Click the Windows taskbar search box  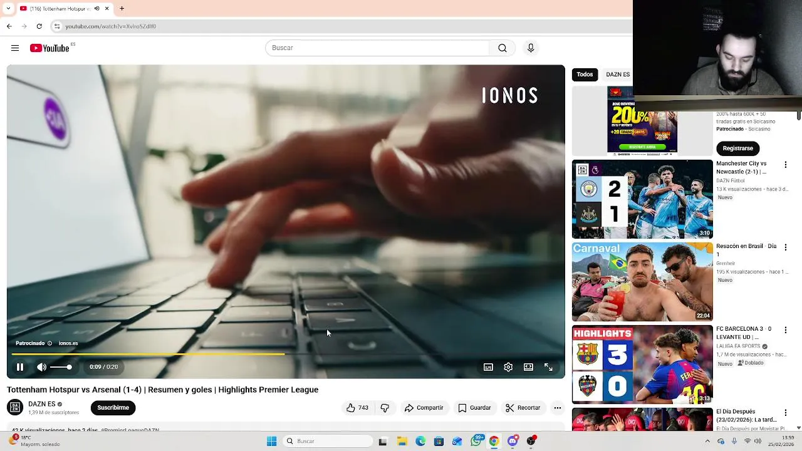(327, 442)
